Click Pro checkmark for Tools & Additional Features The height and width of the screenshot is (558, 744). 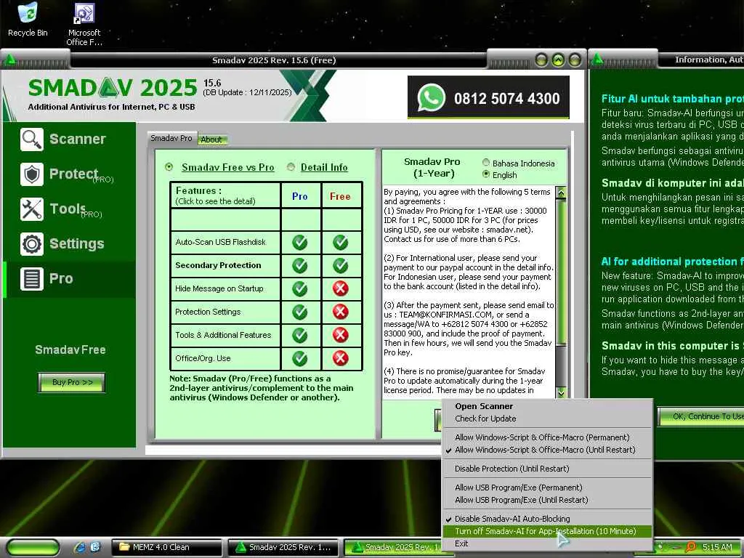coord(299,335)
